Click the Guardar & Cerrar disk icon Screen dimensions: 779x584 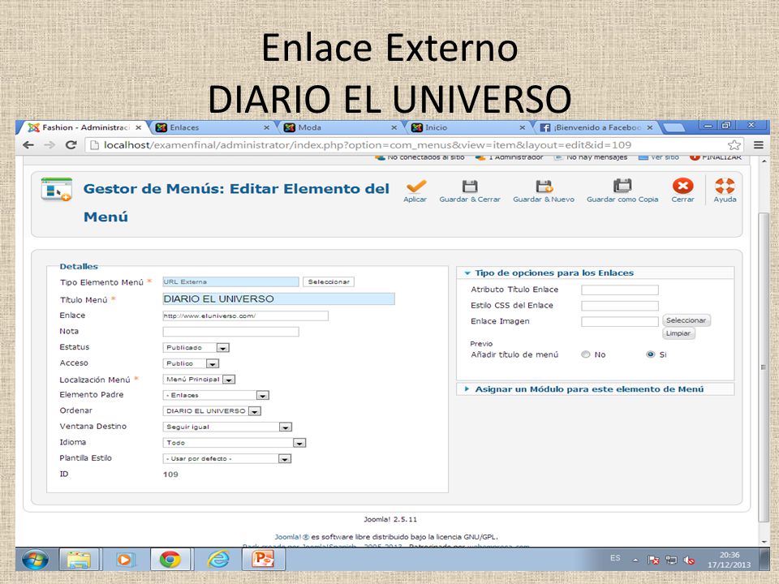point(470,187)
